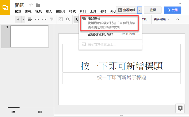Open the 編輯 menu
Image resolution: width=189 pixels, height=117 pixels.
(28, 11)
